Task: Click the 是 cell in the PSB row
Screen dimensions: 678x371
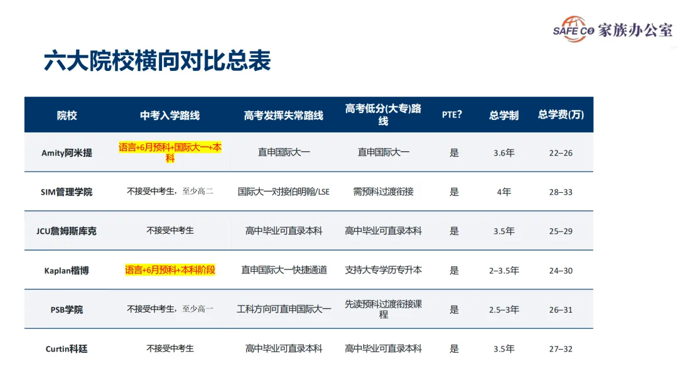Action: (454, 309)
